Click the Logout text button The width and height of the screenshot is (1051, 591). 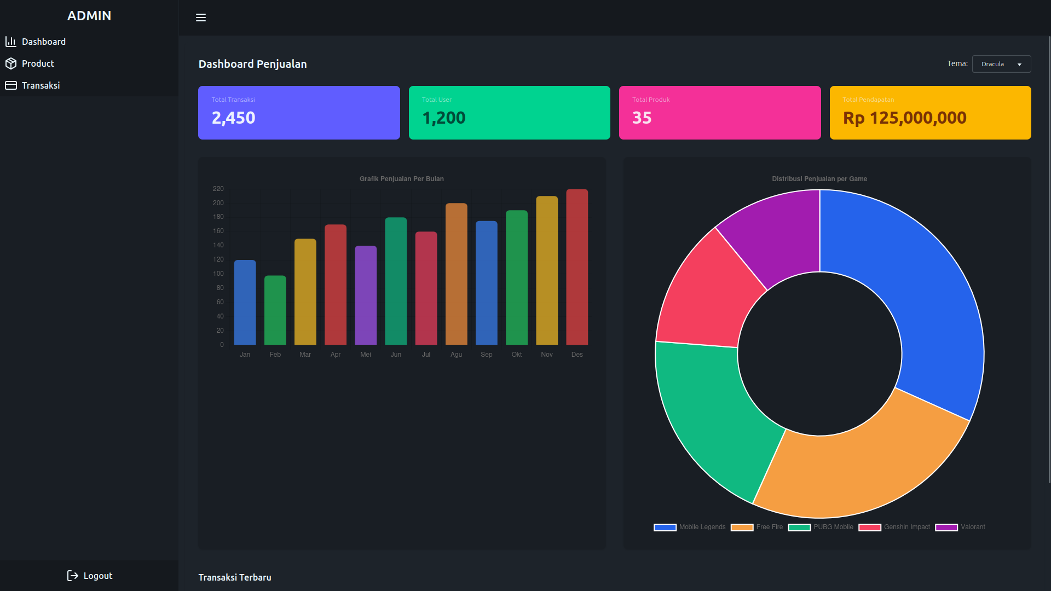pyautogui.click(x=98, y=576)
